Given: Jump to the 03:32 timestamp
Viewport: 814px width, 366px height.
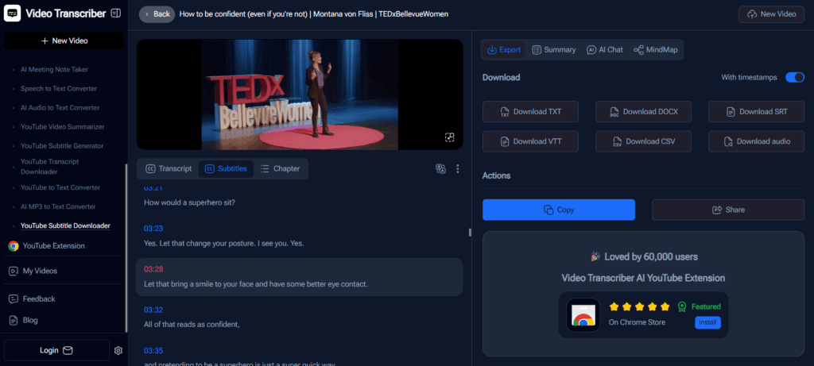Looking at the screenshot, I should pos(153,310).
